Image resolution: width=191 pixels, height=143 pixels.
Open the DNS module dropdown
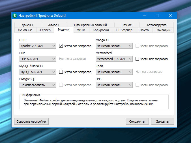click(114, 85)
